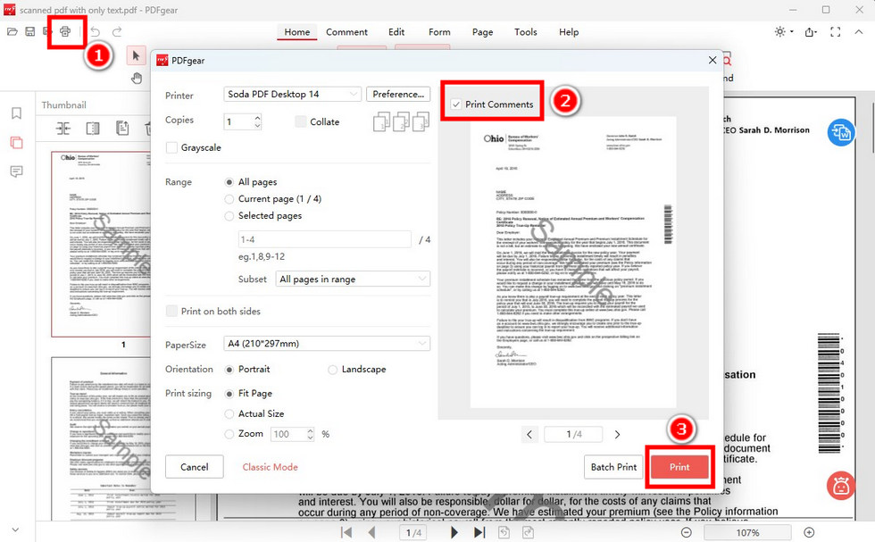875x542 pixels.
Task: Select the Current page range option
Action: tap(229, 199)
